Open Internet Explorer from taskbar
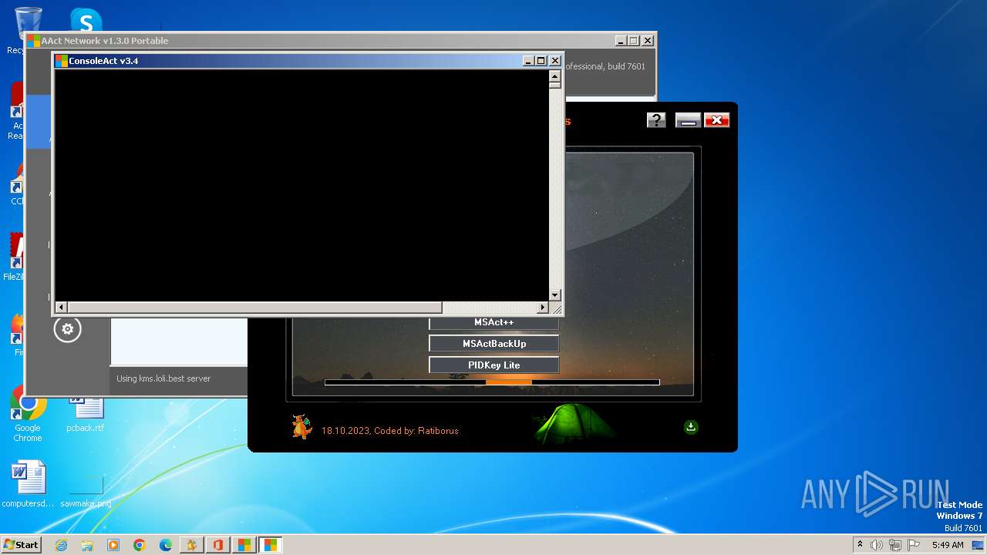 61,545
